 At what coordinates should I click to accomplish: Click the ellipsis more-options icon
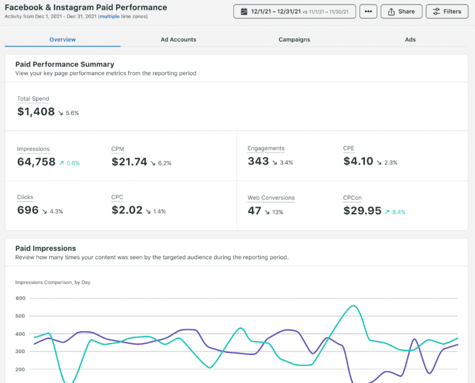(x=368, y=11)
